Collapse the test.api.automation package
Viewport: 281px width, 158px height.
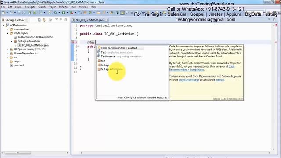tap(11, 41)
